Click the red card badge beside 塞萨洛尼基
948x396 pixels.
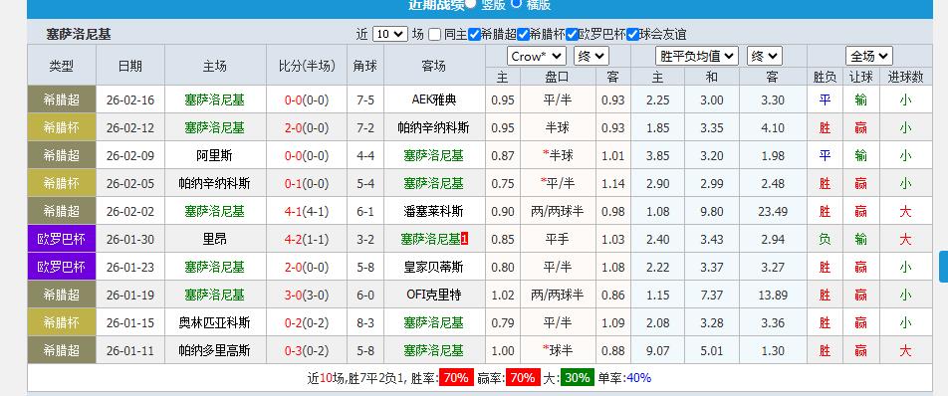pyautogui.click(x=464, y=239)
